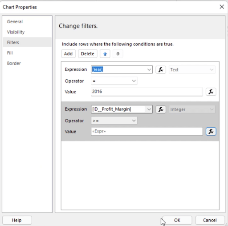Click the value field containing 2016
Viewport: 228px width, 226px height.
(x=147, y=92)
